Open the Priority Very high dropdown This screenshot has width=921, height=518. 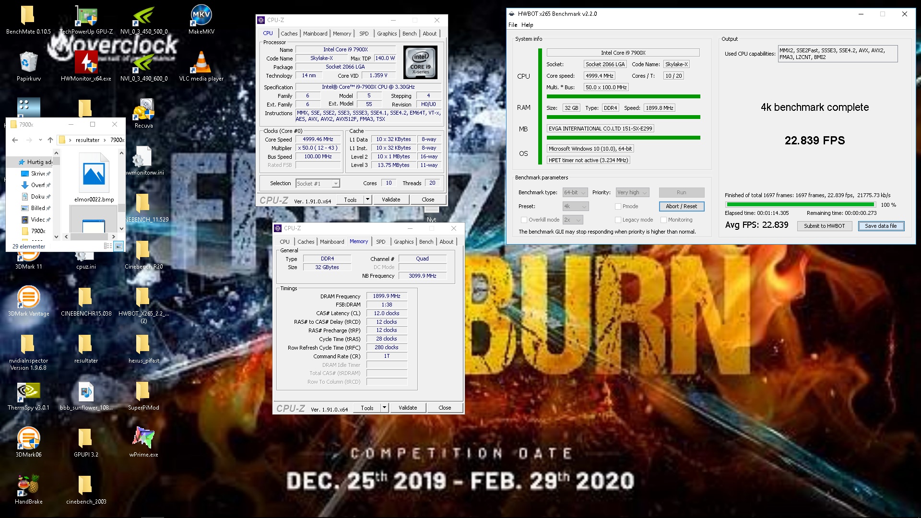point(632,192)
